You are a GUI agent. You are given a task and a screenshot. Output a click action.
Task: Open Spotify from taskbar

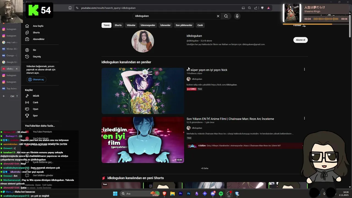click(x=221, y=194)
